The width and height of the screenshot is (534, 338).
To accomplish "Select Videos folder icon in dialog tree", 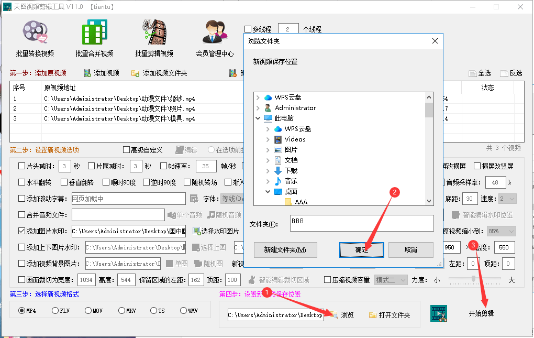I will coord(278,139).
